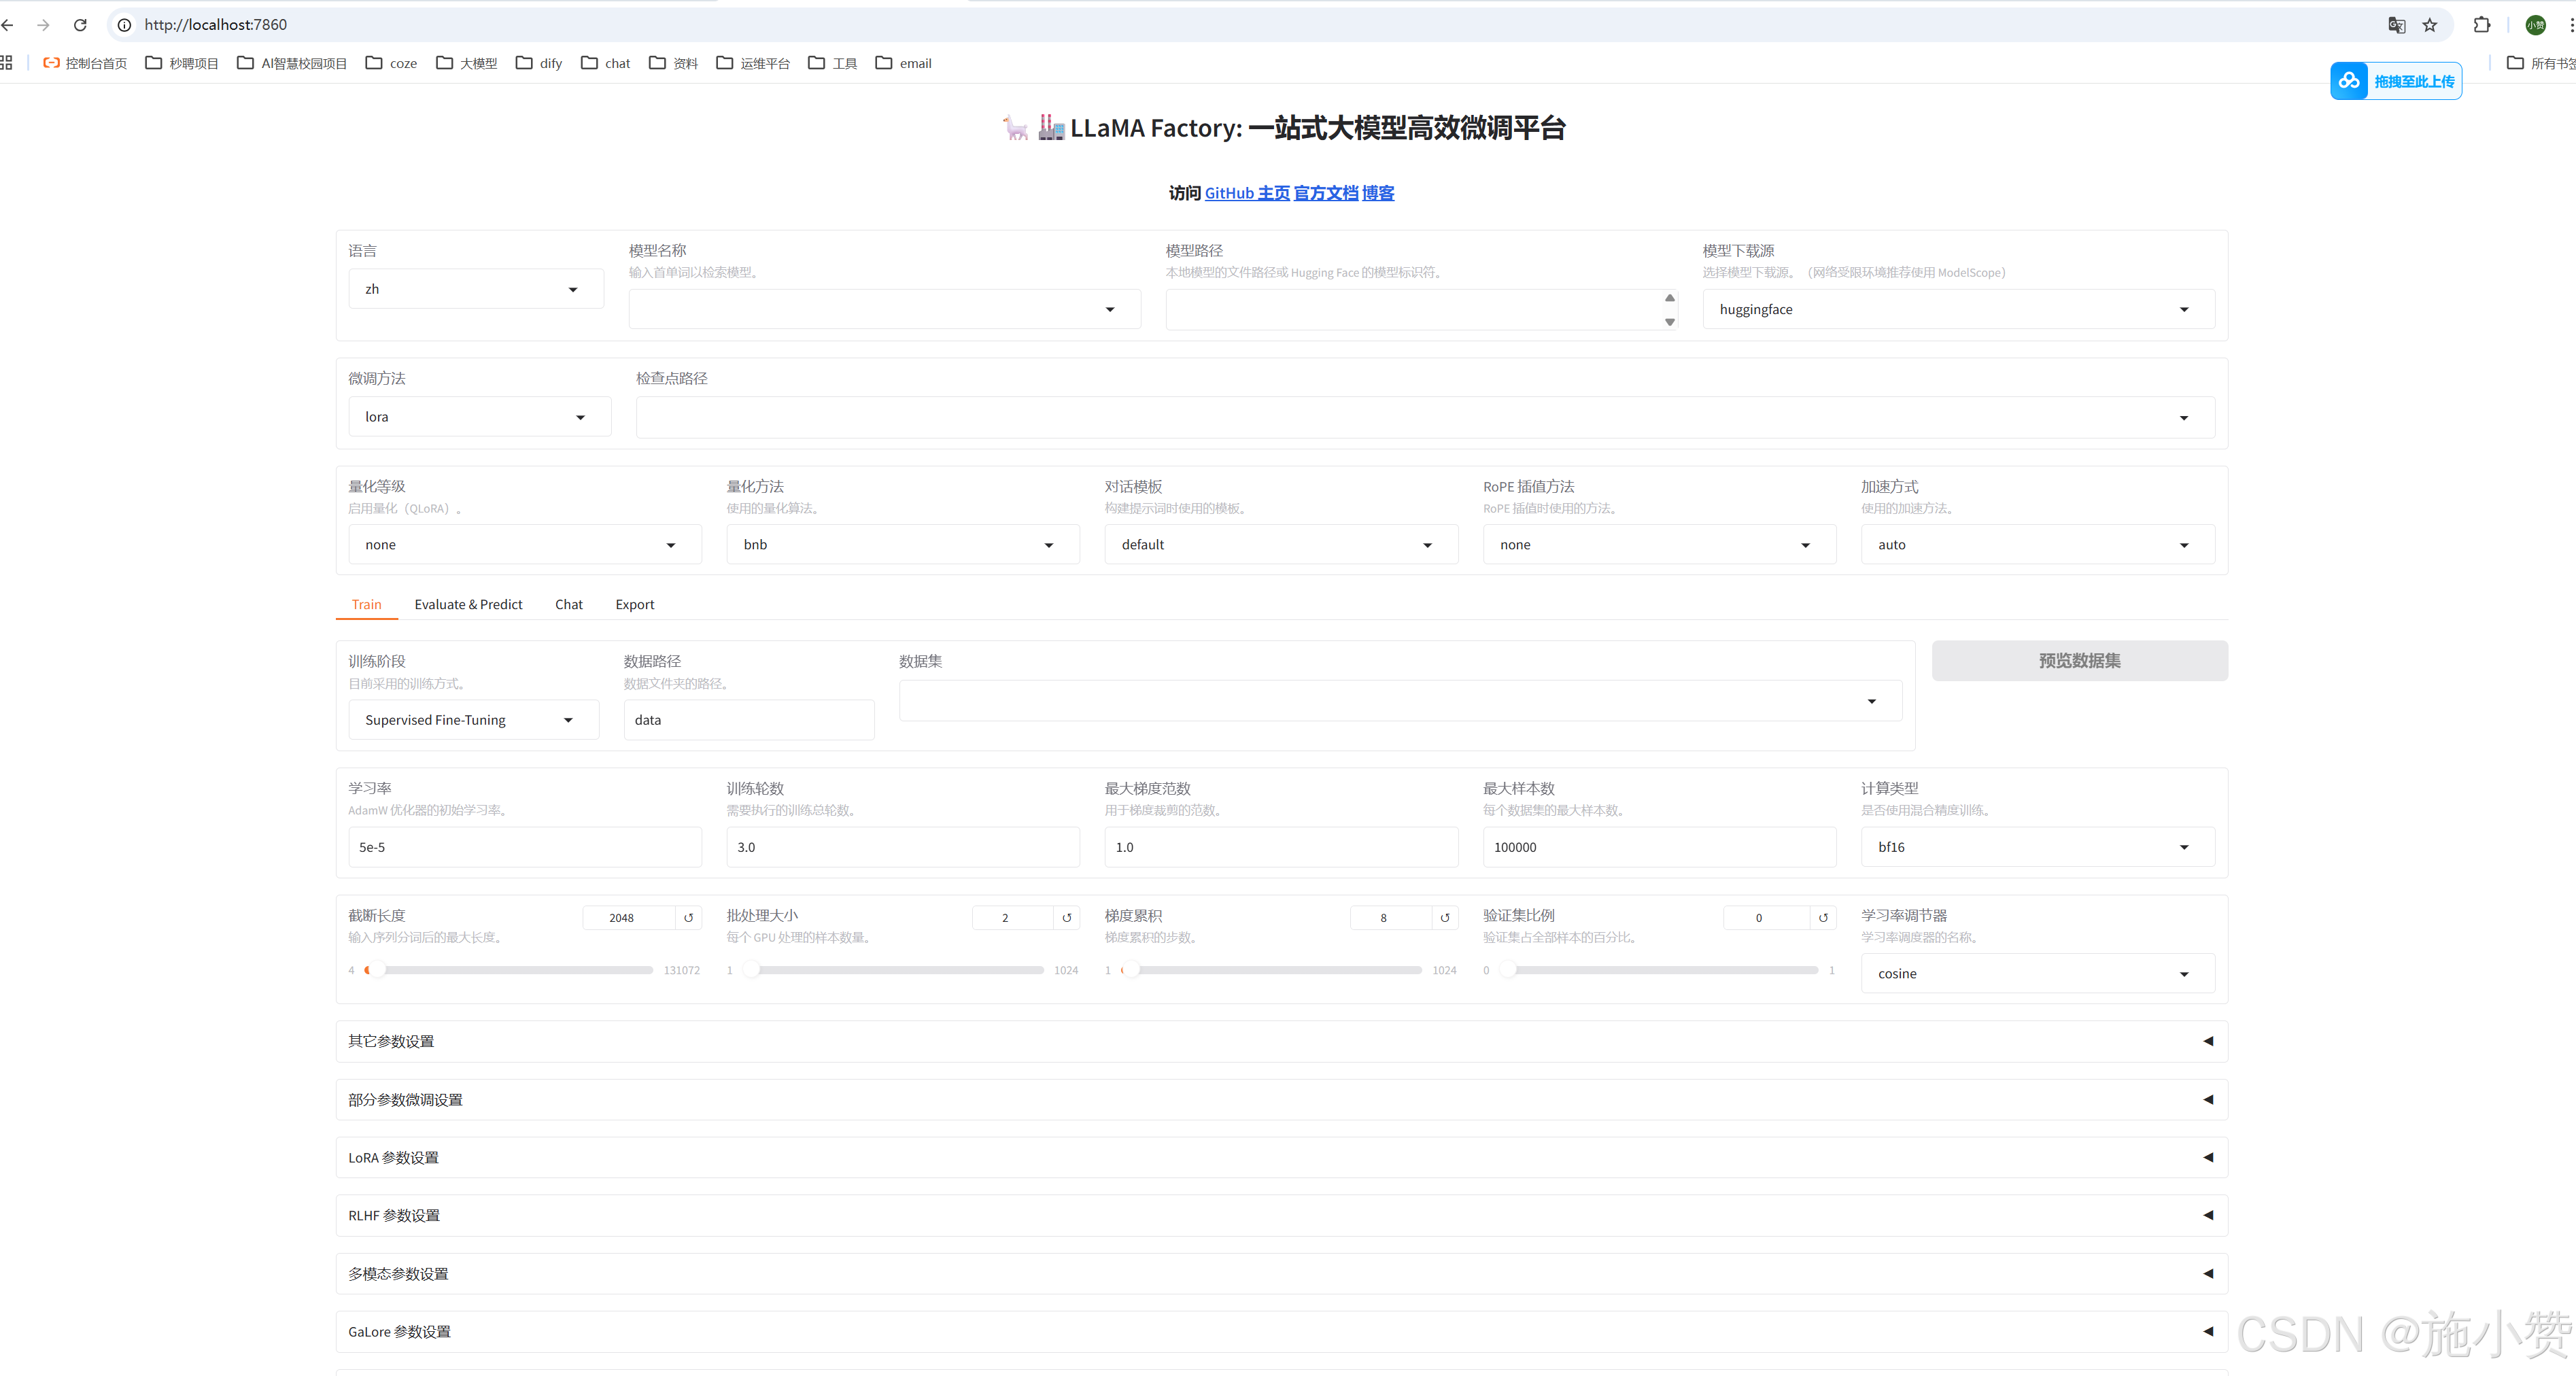Click the 学习率 input field
The width and height of the screenshot is (2576, 1376).
tap(525, 847)
